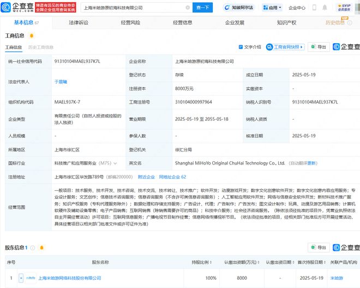This screenshot has width=360, height=288.
Task: Open the 知彼阿尔法 AI assistant
Action: pyautogui.click(x=239, y=8)
